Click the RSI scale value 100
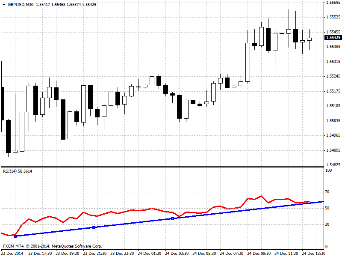The image size is (342, 257). pyautogui.click(x=328, y=170)
